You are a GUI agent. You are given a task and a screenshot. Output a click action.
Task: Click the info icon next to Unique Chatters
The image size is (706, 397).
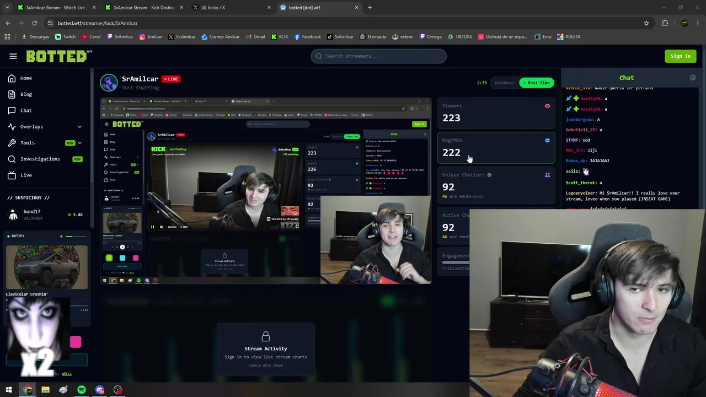pyautogui.click(x=489, y=175)
